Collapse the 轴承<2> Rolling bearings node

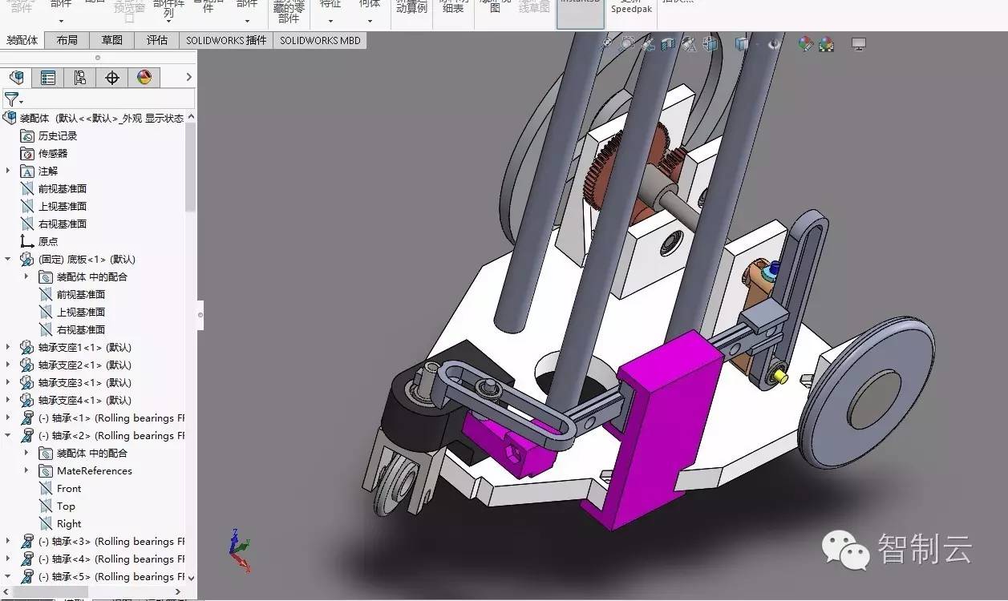(8, 435)
